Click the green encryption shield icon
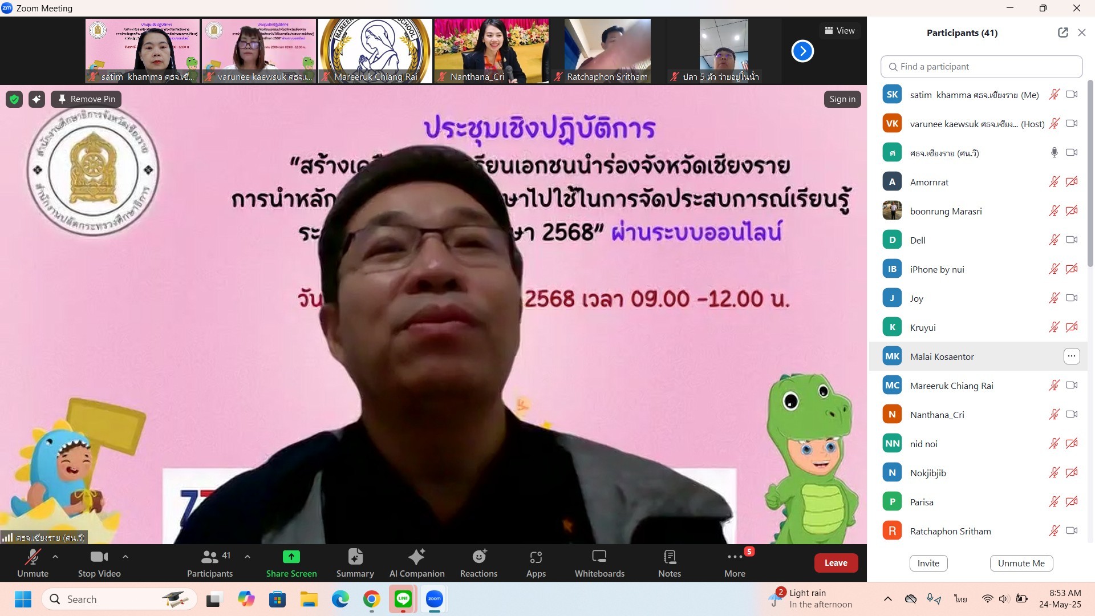 (14, 99)
